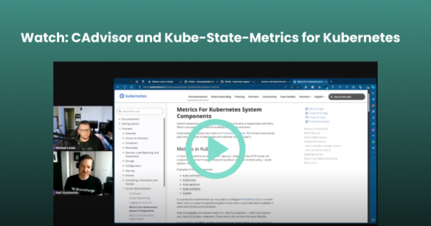Screen dimensions: 431x226
Task: Select the Documentation nav item
Action: tap(198, 97)
